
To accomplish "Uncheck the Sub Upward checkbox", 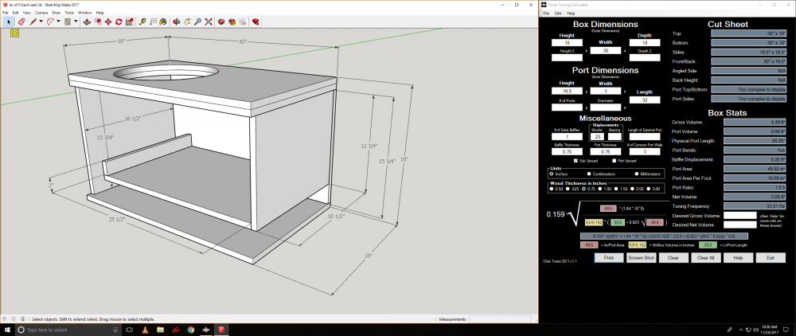I will [576, 160].
